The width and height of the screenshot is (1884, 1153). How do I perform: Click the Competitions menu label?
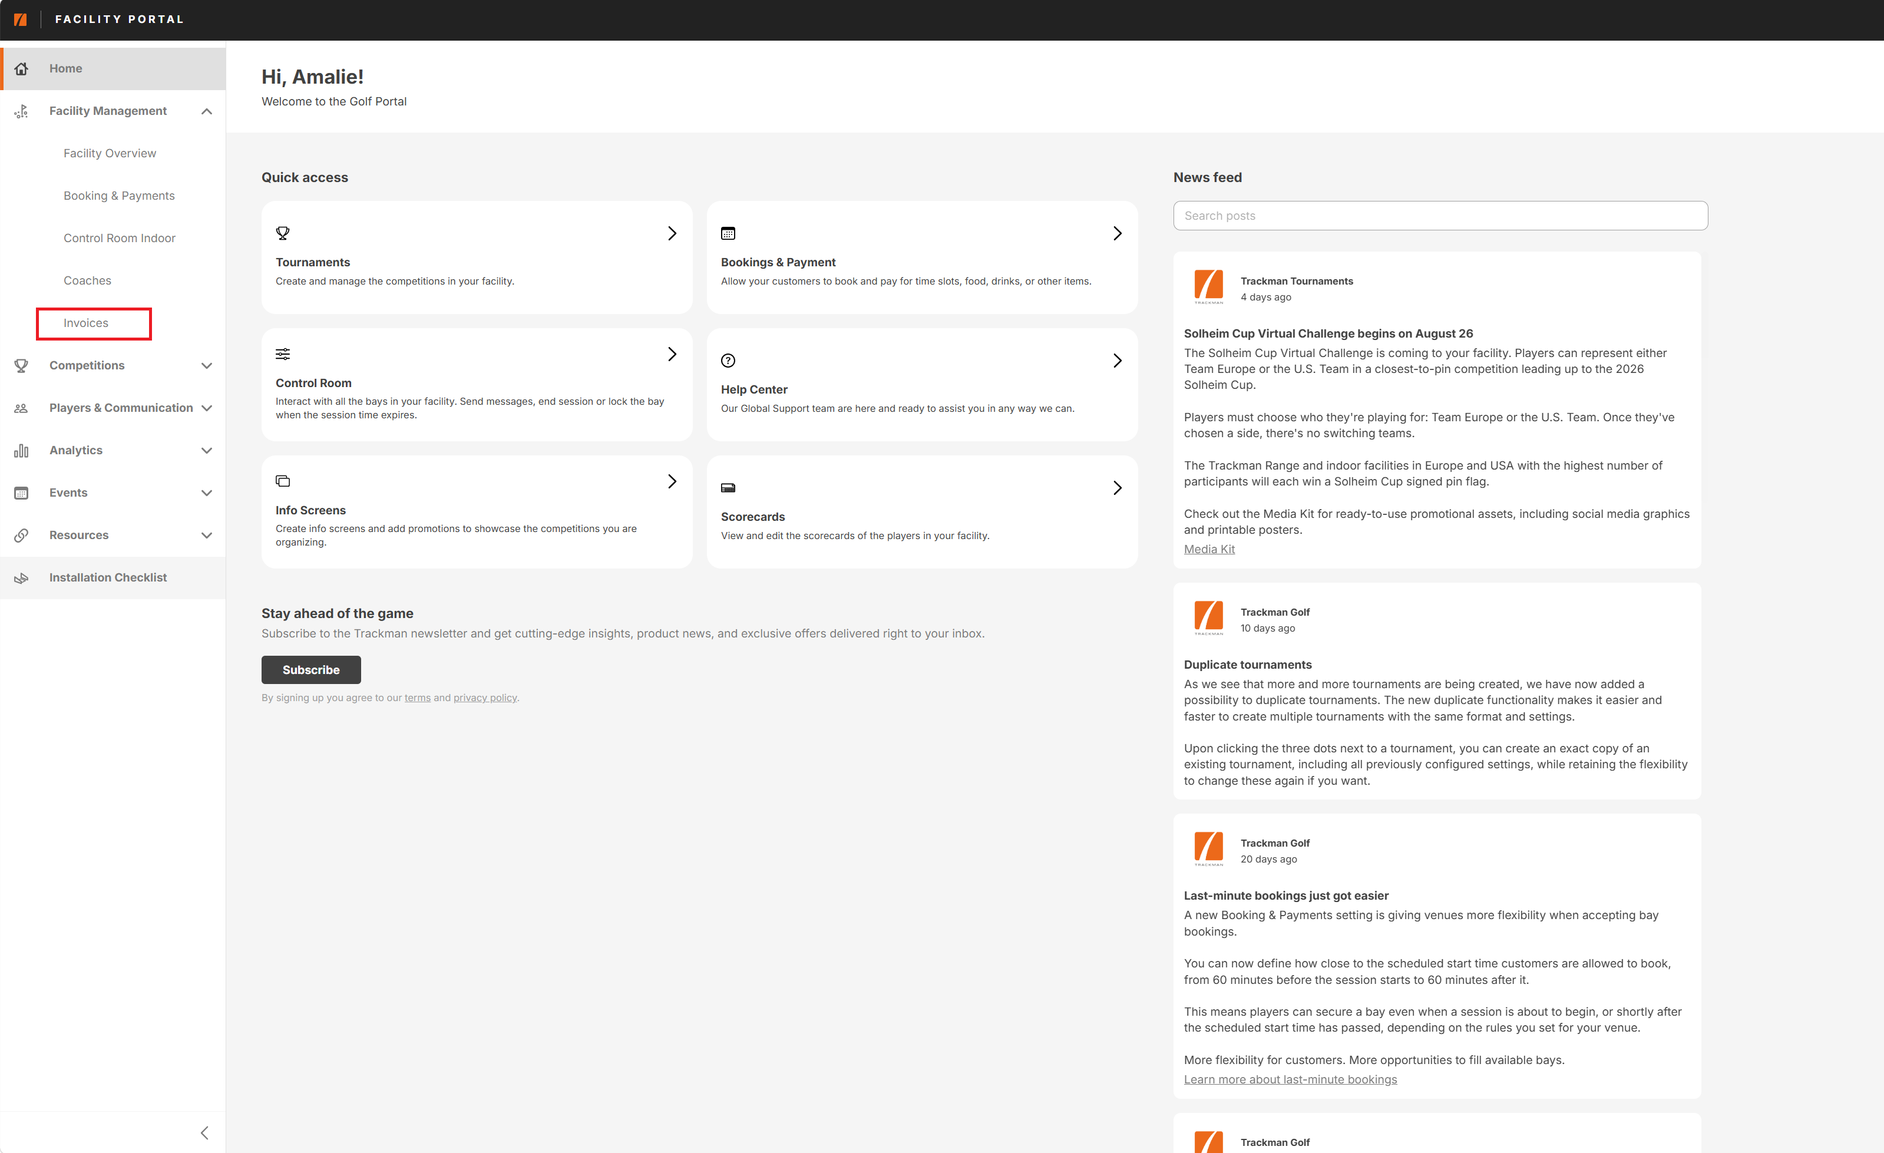[87, 365]
